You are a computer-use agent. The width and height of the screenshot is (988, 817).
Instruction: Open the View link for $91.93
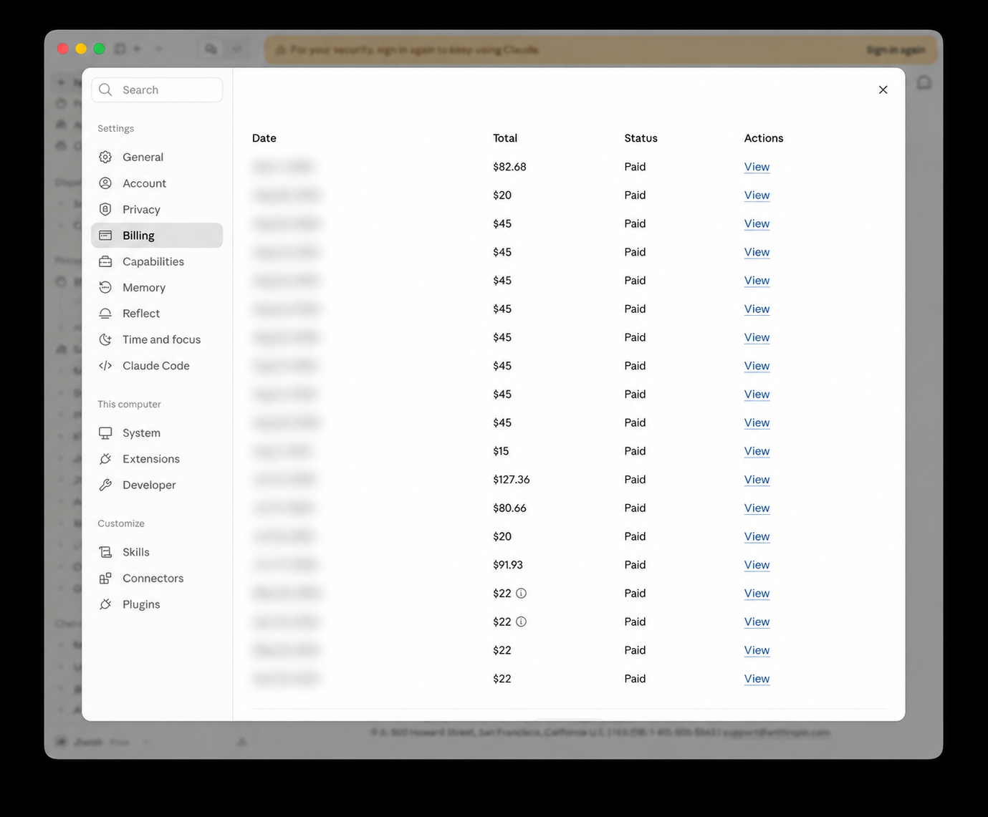coord(757,565)
